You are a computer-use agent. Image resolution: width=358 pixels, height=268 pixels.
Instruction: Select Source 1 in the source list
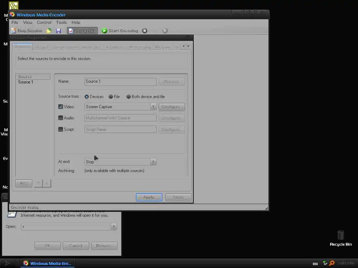point(26,82)
